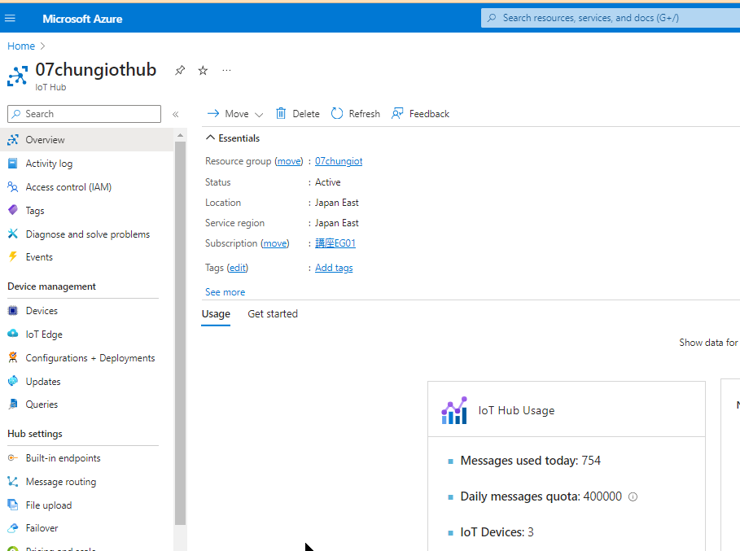Click the sidebar Search box
Viewport: 740px width, 551px height.
[x=84, y=114]
